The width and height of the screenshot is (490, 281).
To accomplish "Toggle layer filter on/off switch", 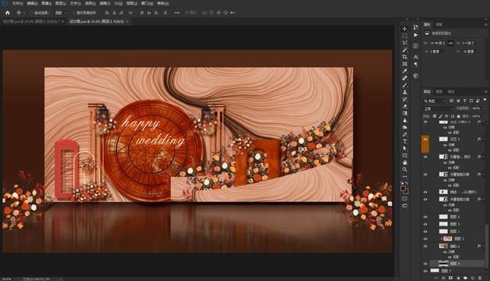I will point(485,100).
